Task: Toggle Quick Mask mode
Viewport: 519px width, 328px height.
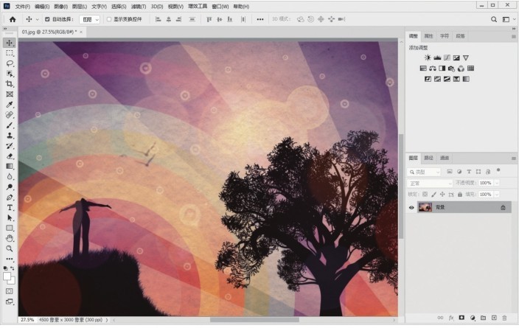Action: point(10,291)
